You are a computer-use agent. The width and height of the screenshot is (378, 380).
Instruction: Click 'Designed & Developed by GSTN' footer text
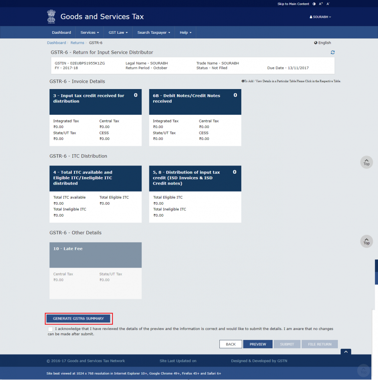coord(259,361)
